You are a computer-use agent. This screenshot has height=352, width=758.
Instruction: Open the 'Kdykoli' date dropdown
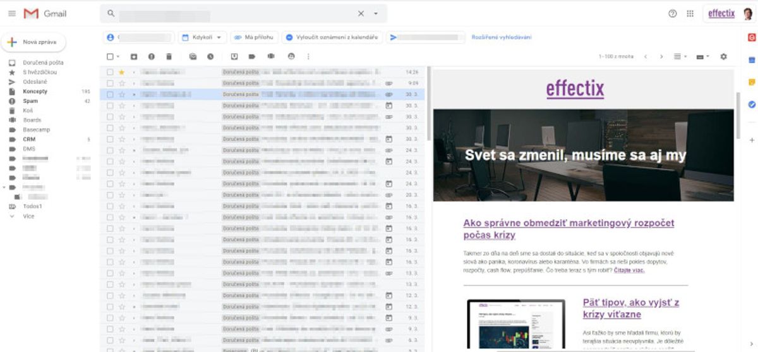(203, 37)
